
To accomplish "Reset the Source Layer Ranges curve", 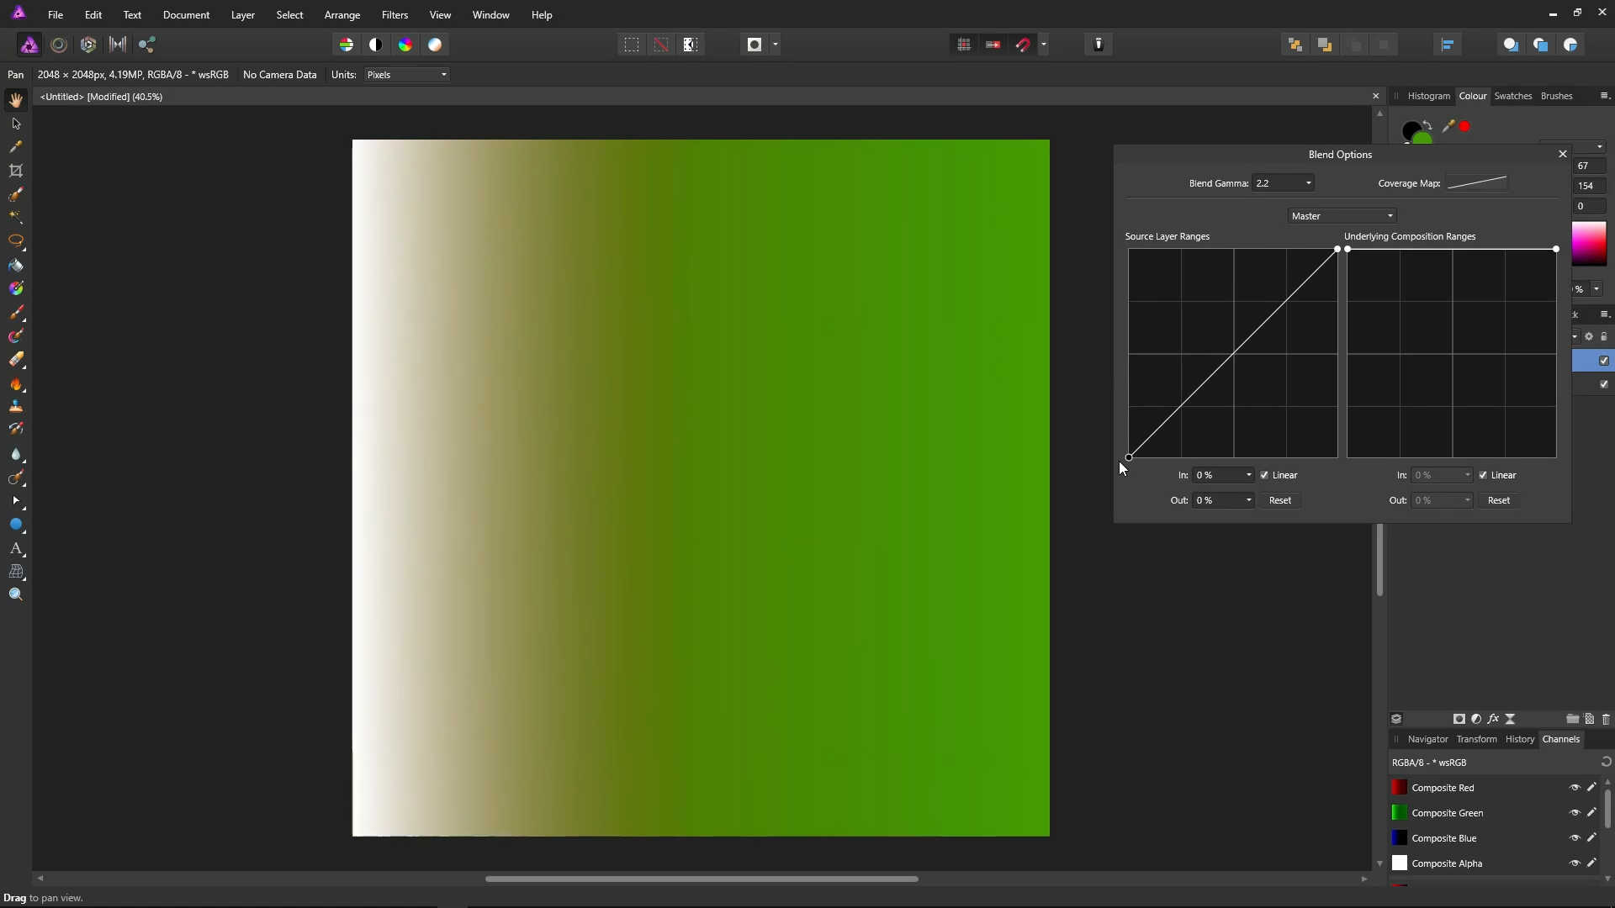I will [x=1279, y=500].
